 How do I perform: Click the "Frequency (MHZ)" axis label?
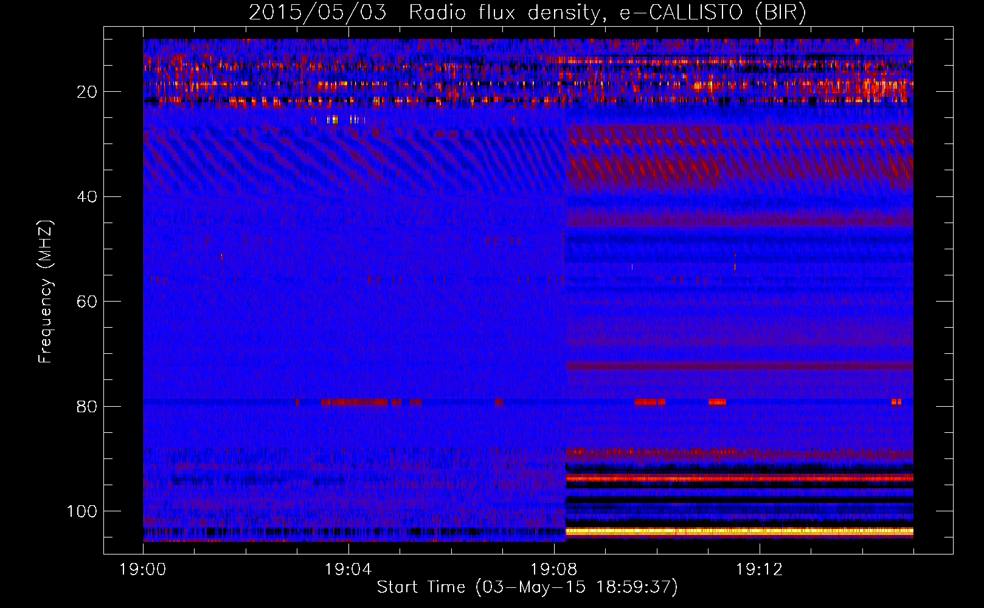46,291
